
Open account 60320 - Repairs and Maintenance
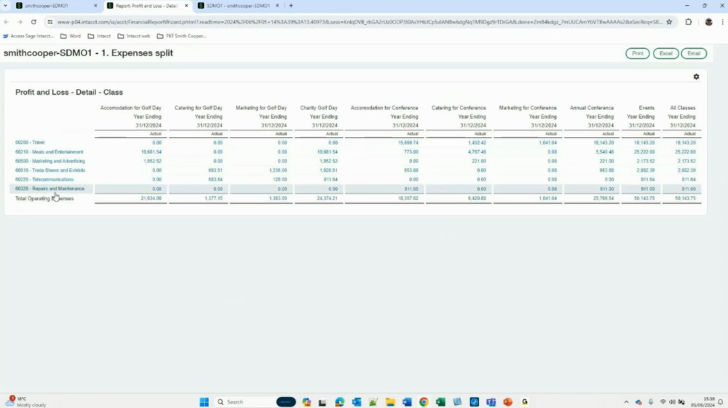coord(50,189)
